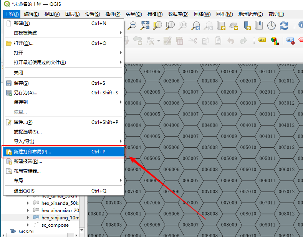Click the Undo arrow icon
Viewport: 303px width, 237px height.
pos(230,41)
